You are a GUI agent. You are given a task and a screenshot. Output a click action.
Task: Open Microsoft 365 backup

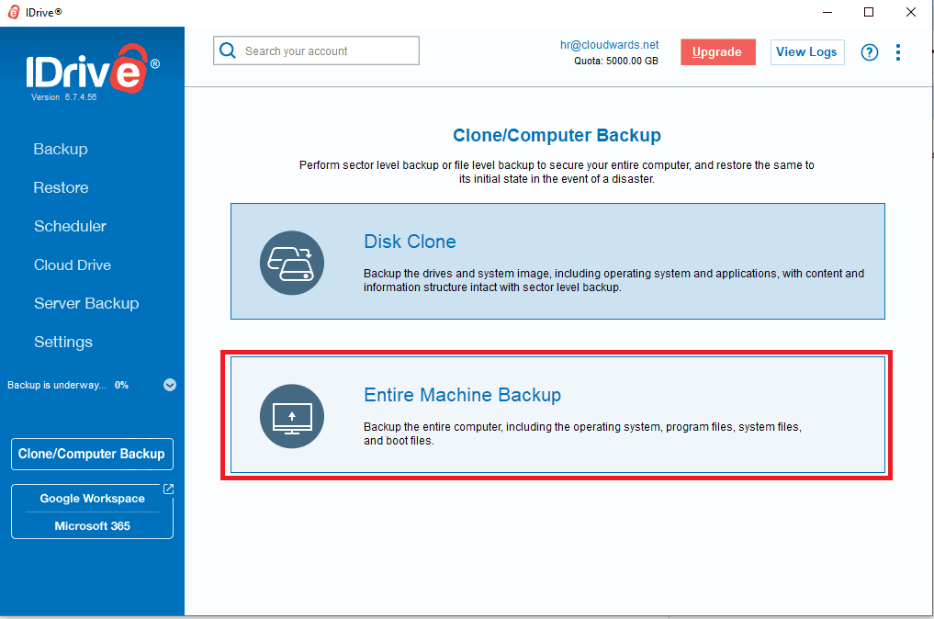coord(93,526)
